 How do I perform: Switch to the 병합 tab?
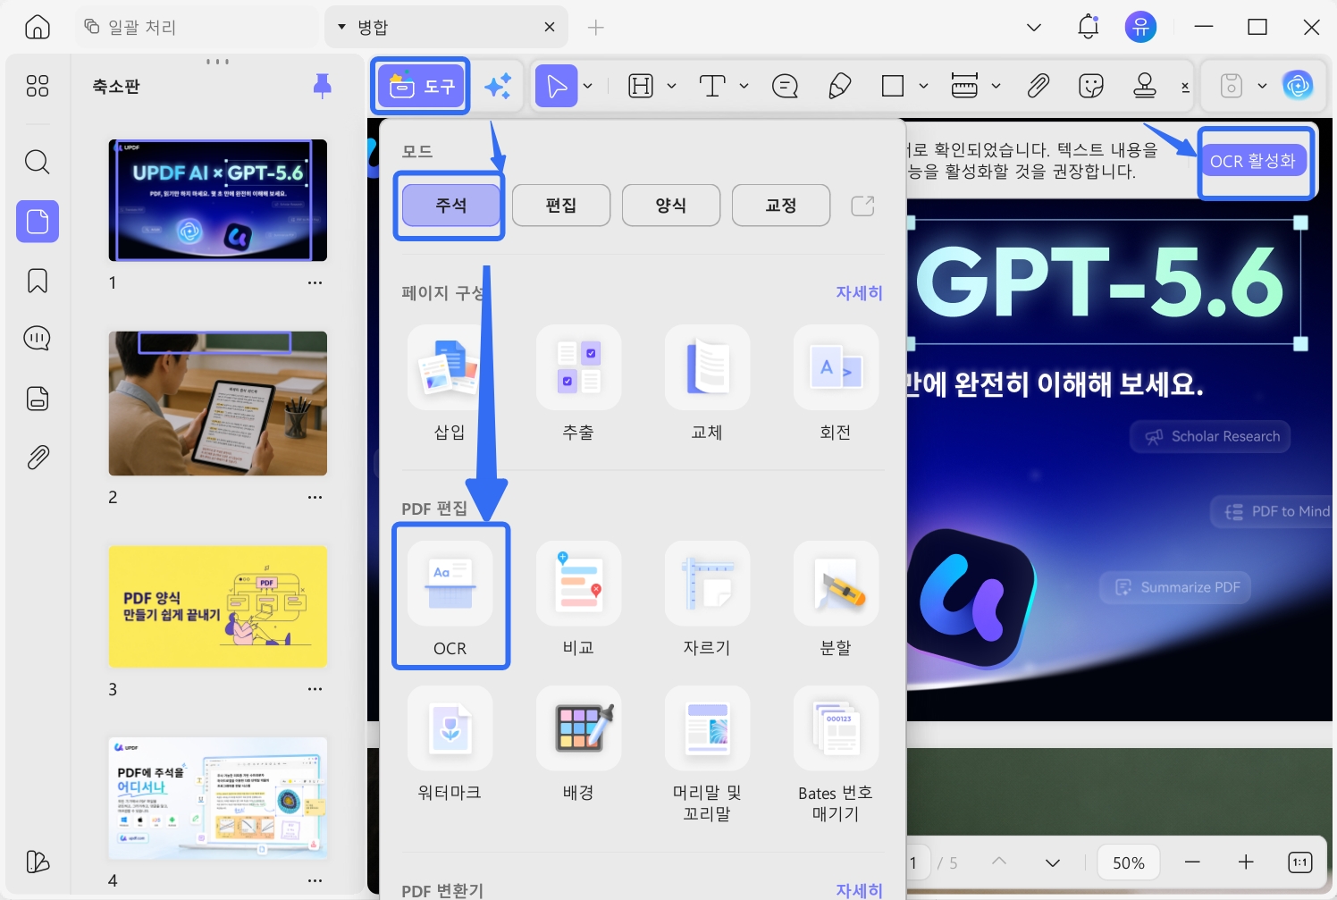click(x=447, y=27)
